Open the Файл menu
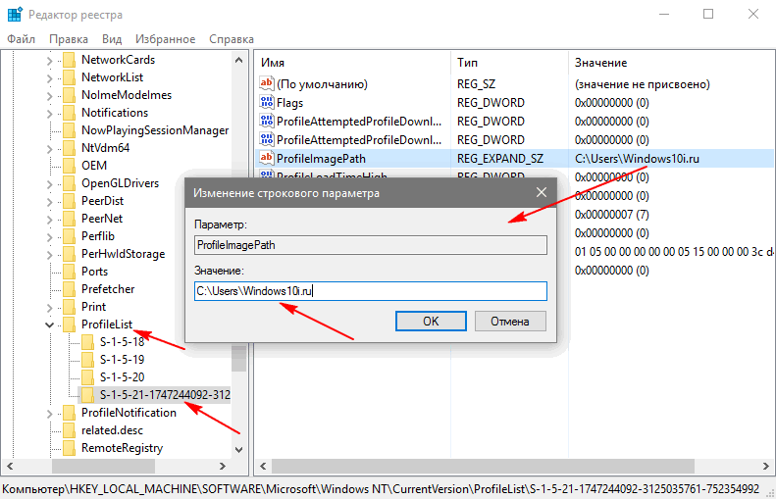The width and height of the screenshot is (776, 499). [x=22, y=38]
